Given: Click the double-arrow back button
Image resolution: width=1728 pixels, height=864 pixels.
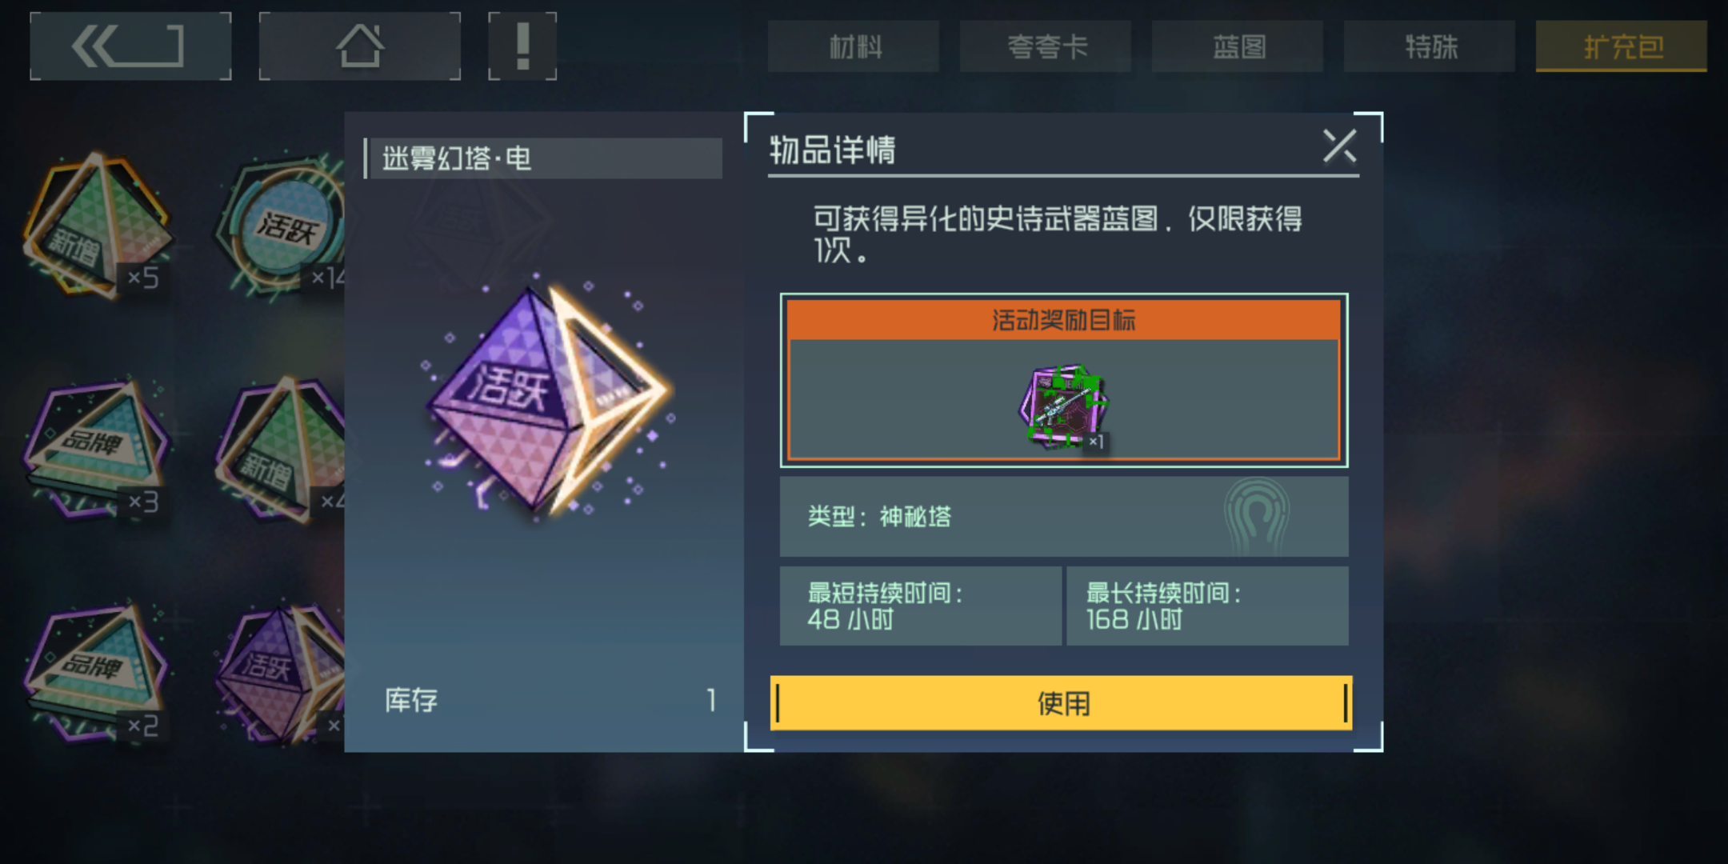Looking at the screenshot, I should click(130, 46).
